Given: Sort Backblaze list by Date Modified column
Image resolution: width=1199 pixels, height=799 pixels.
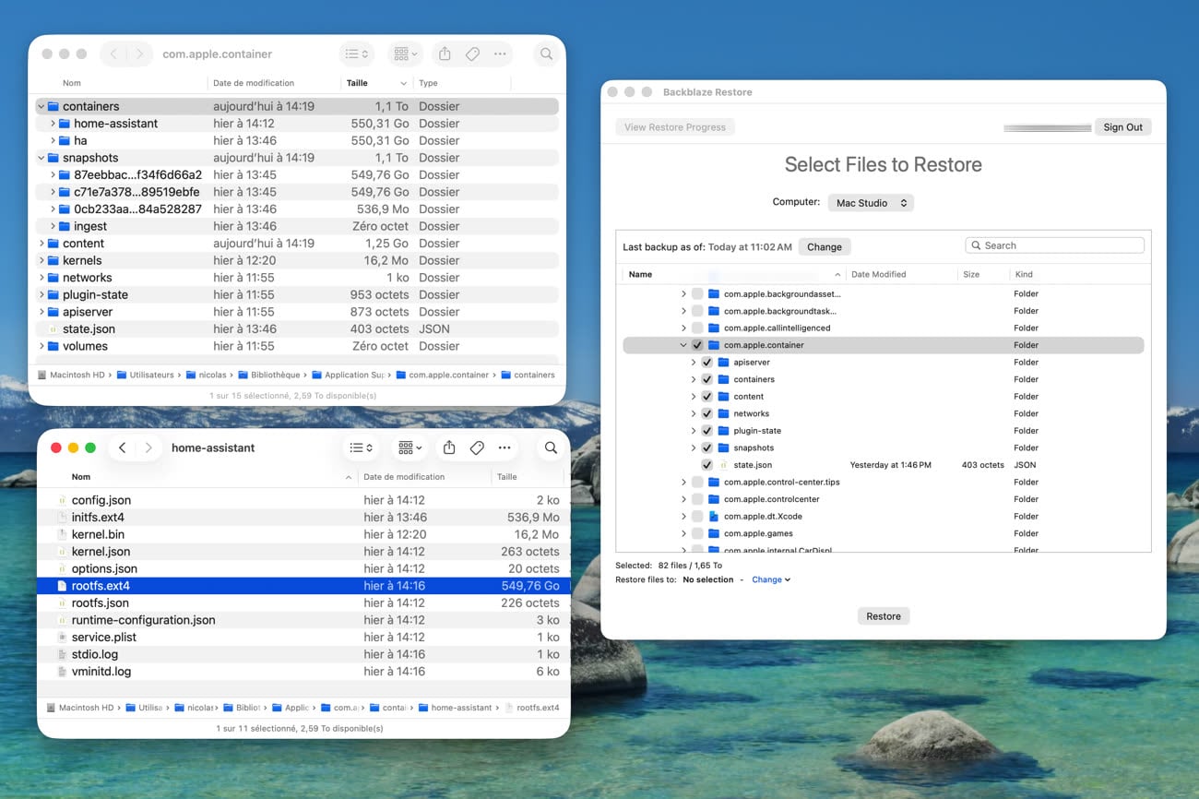Looking at the screenshot, I should [x=878, y=274].
